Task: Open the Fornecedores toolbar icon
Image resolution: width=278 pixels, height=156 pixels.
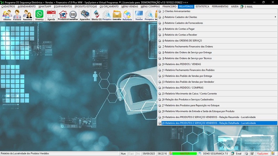Action: coord(17,15)
